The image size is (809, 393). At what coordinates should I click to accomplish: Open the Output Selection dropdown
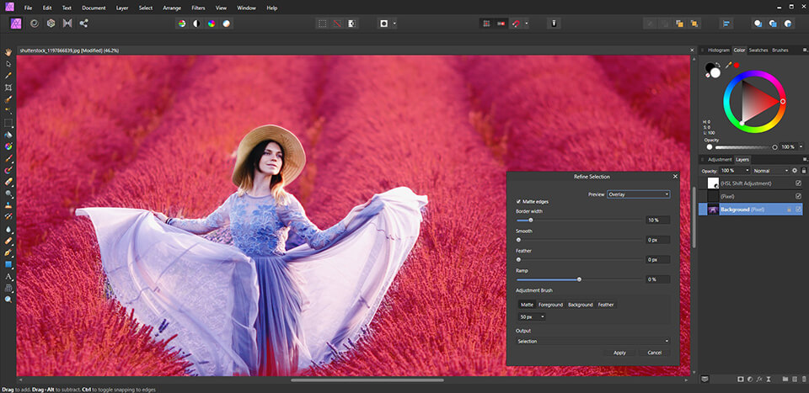pyautogui.click(x=592, y=341)
